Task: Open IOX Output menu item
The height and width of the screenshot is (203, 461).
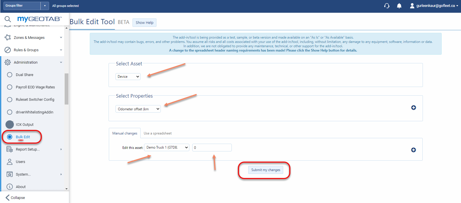Action: pos(25,124)
